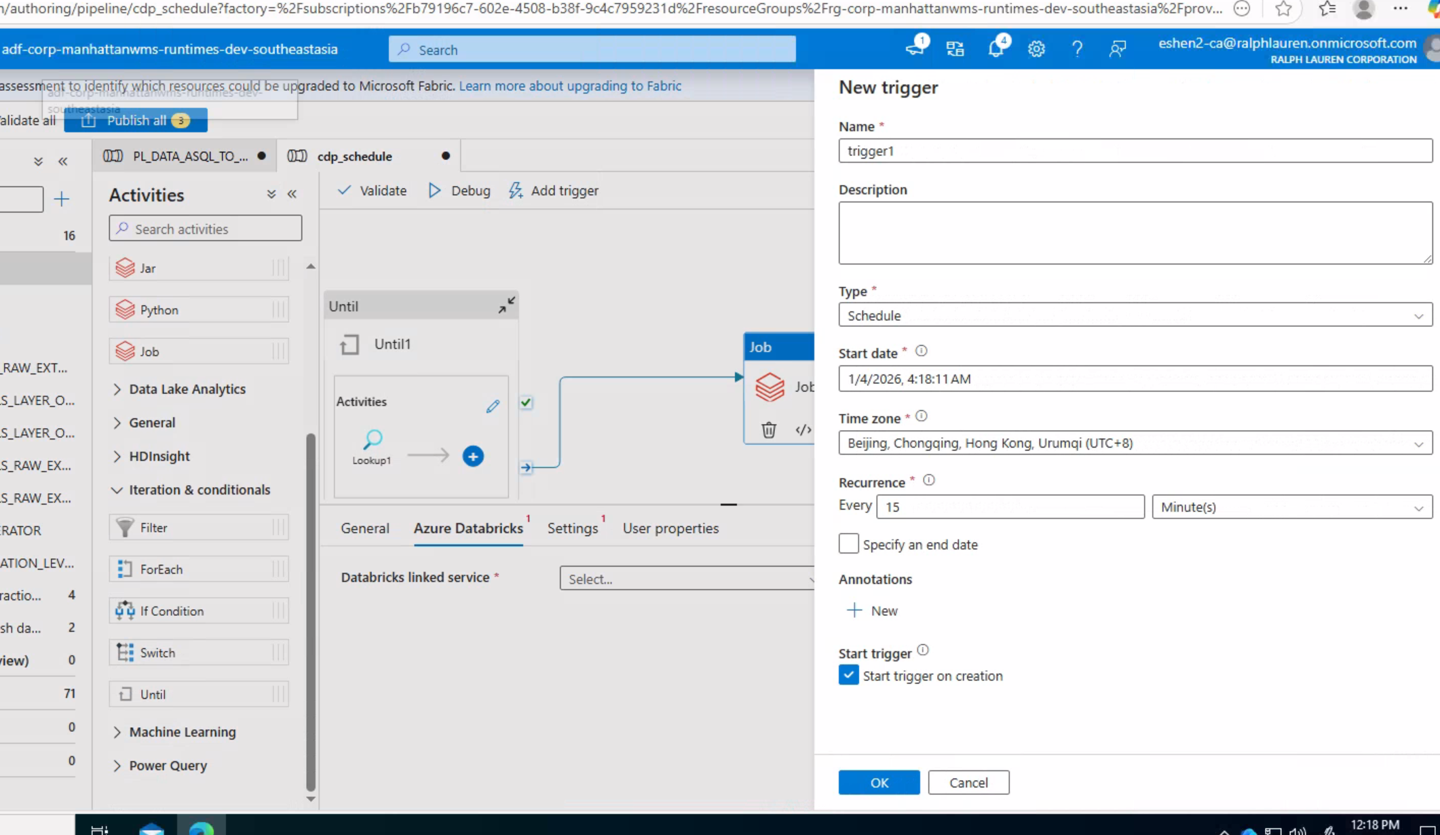Open the settings gear in header

(1036, 49)
